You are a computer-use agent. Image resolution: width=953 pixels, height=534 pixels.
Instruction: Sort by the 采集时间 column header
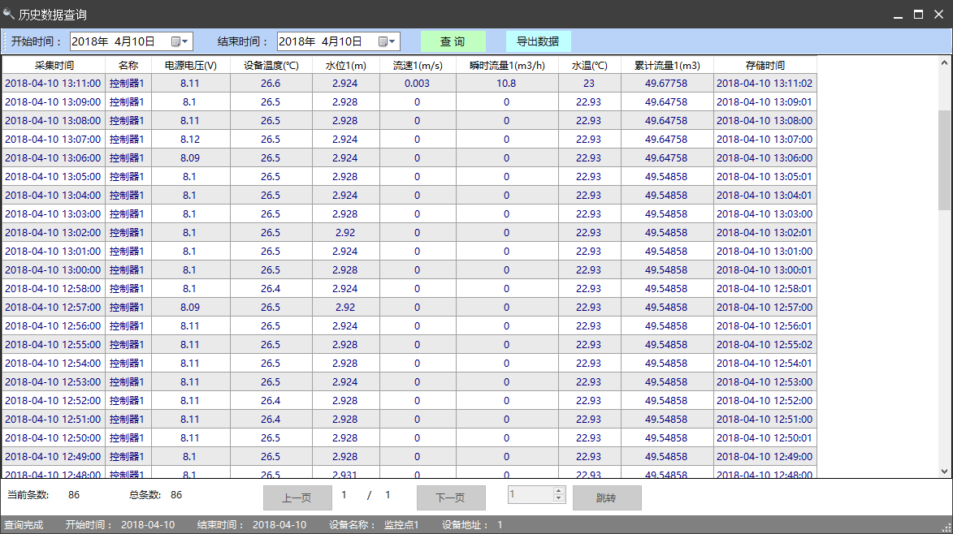54,65
